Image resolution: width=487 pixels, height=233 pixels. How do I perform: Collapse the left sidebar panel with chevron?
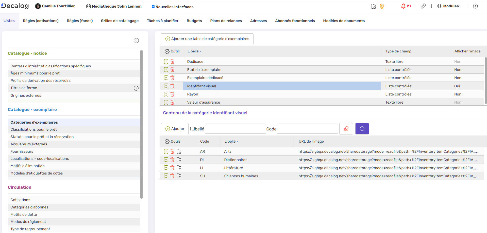coord(136,41)
